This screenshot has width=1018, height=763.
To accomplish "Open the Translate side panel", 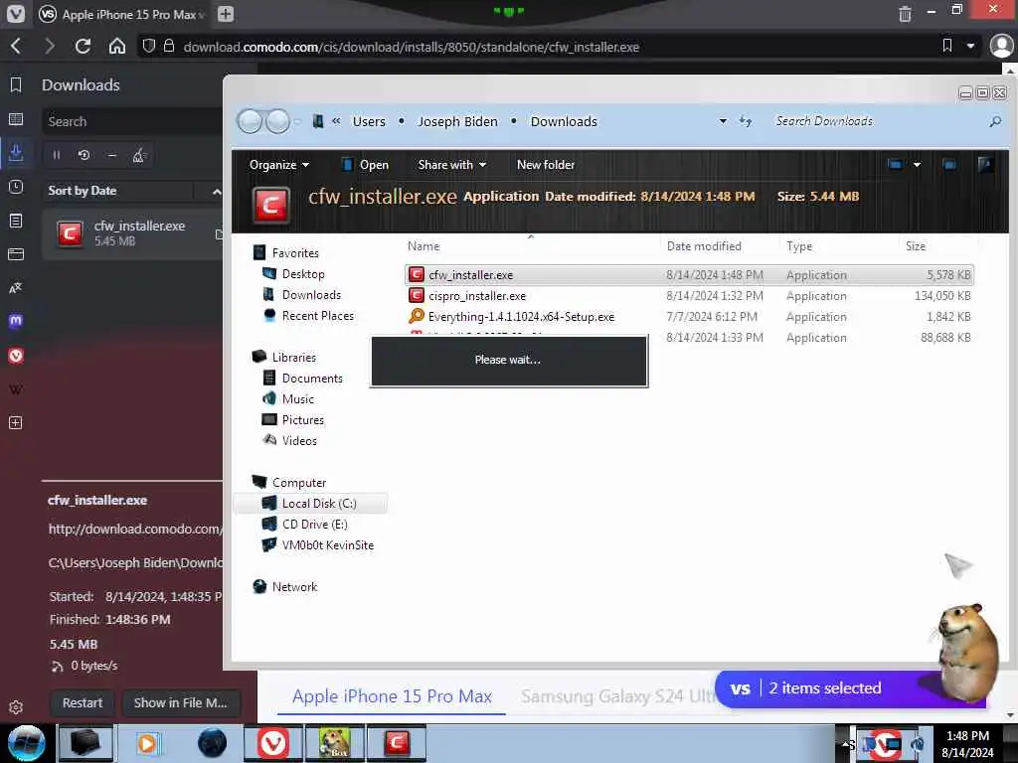I will click(x=16, y=287).
